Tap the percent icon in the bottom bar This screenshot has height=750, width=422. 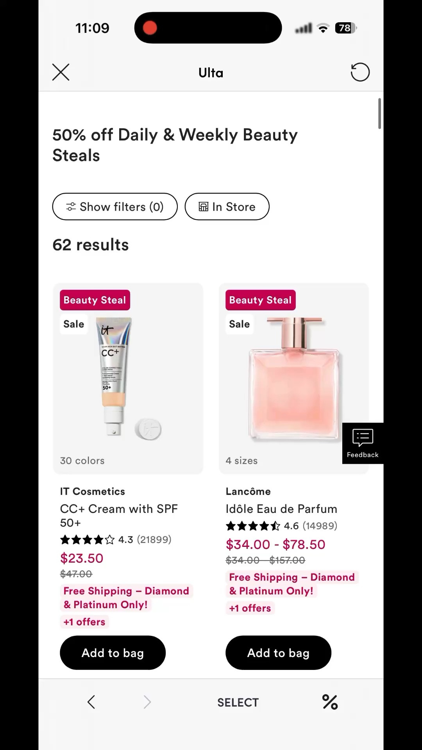pos(330,702)
